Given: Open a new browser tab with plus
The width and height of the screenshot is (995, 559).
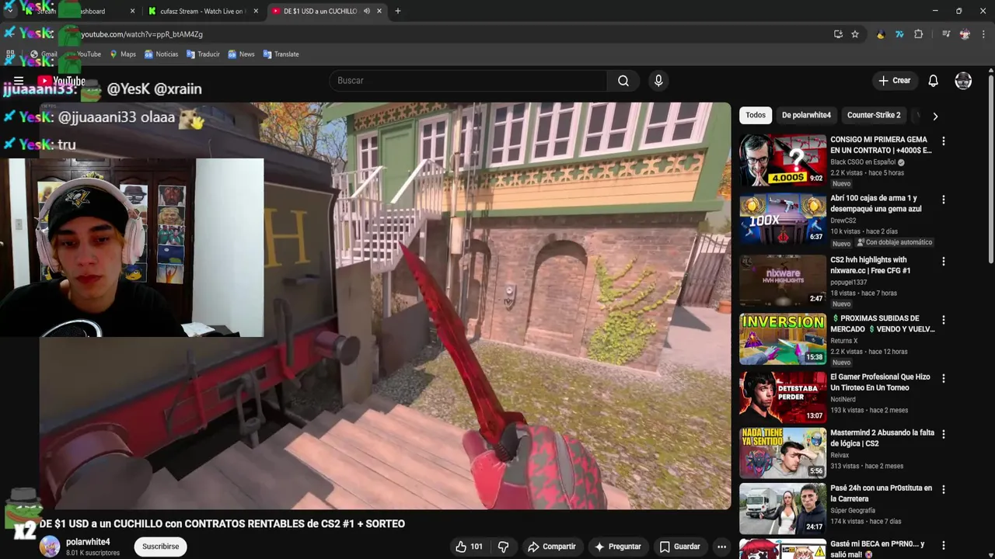Looking at the screenshot, I should tap(398, 11).
